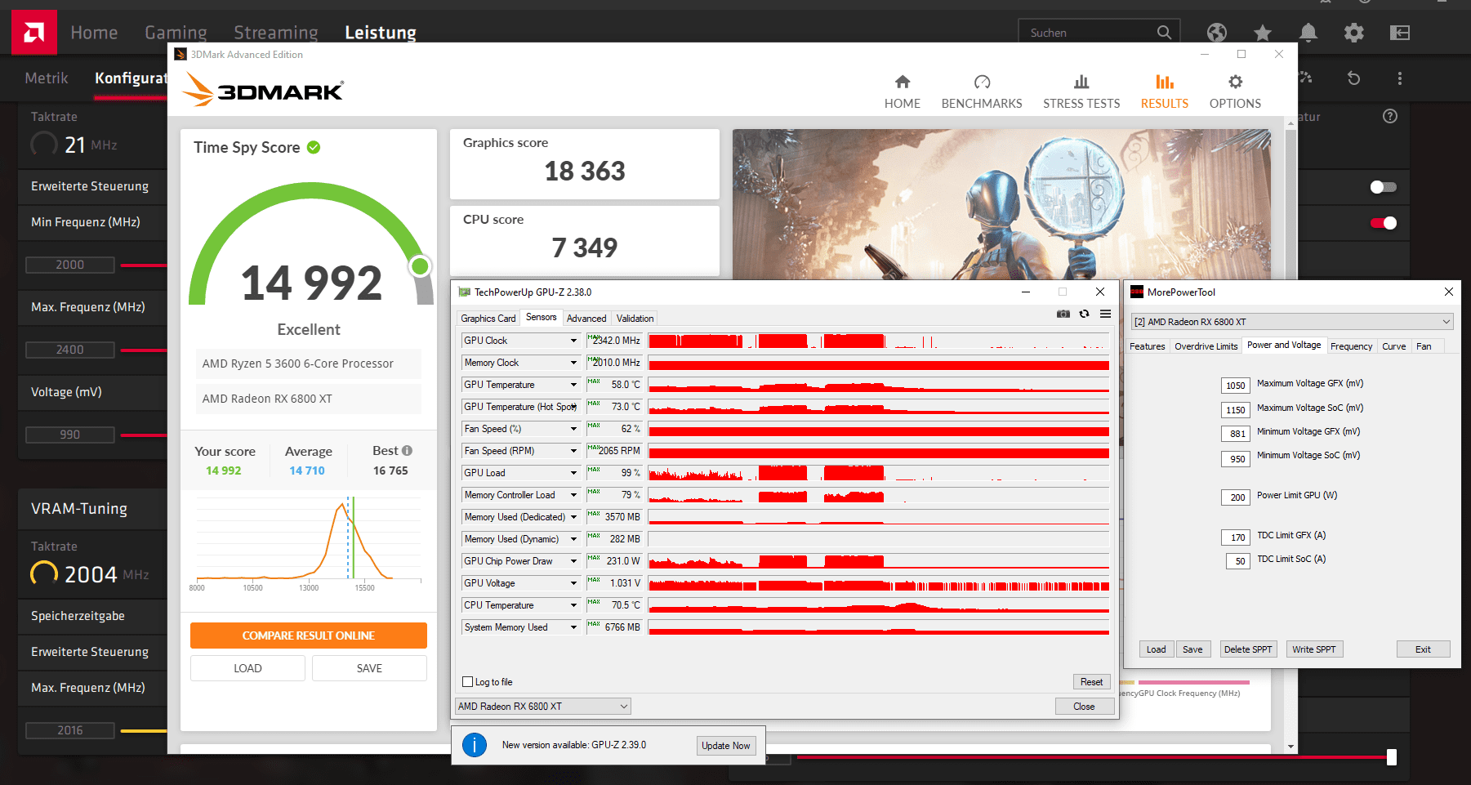
Task: Open the Overdrive Limits tab in MorePowerTool
Action: point(1206,346)
